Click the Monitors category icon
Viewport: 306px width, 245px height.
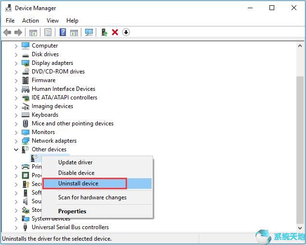25,132
